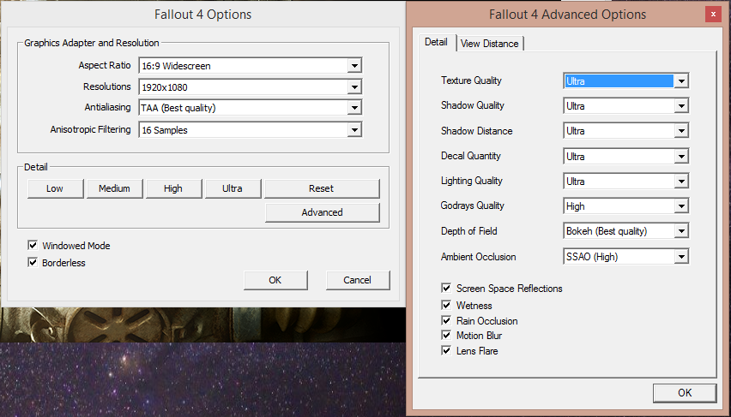Switch to the View Distance tab
731x417 pixels.
tap(490, 44)
